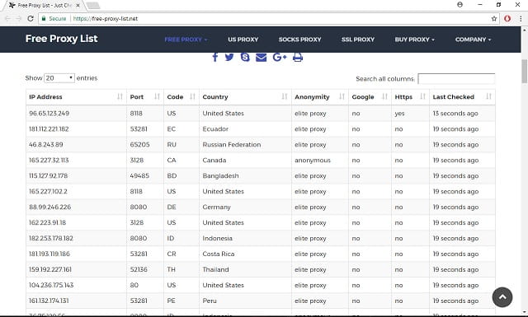This screenshot has height=317, width=528.
Task: Select IP address 162.223.91.18
Action: (48, 222)
